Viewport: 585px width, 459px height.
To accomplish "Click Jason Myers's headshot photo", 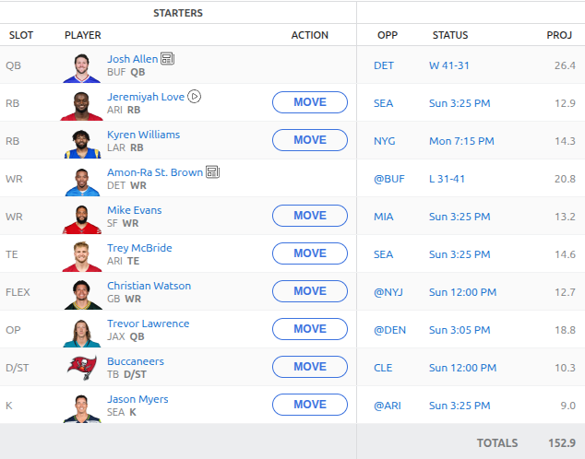I will point(82,408).
